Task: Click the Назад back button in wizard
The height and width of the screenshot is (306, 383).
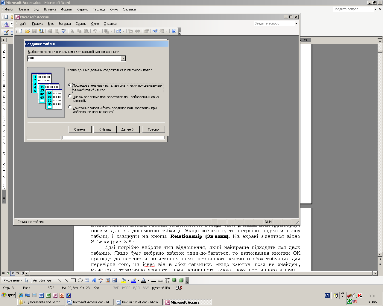Action: tap(105, 129)
